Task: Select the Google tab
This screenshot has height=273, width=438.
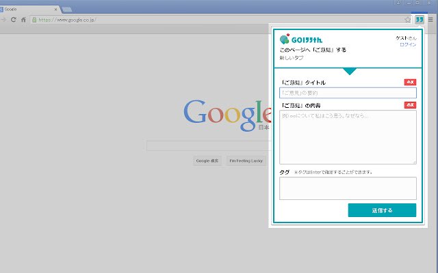Action: pyautogui.click(x=29, y=9)
